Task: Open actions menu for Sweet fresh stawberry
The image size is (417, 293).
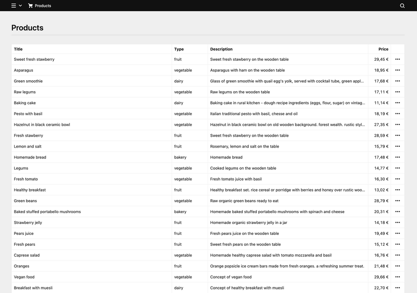Action: coord(397,59)
